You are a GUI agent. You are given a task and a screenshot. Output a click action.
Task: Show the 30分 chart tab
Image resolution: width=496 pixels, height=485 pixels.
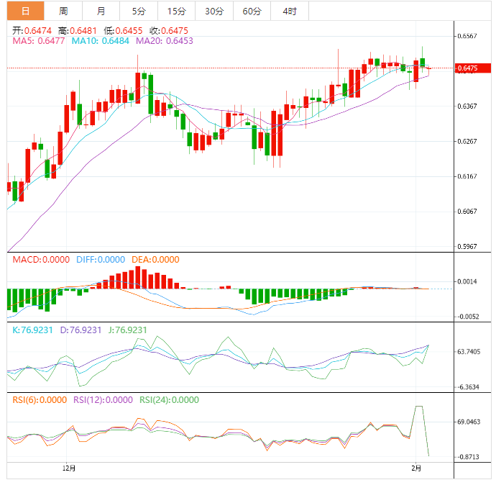coord(214,11)
